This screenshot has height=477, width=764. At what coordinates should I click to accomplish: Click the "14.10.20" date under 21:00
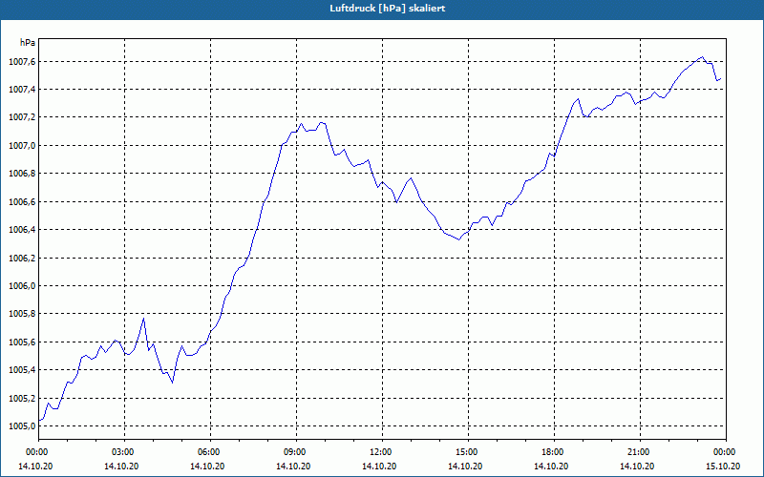(x=637, y=467)
